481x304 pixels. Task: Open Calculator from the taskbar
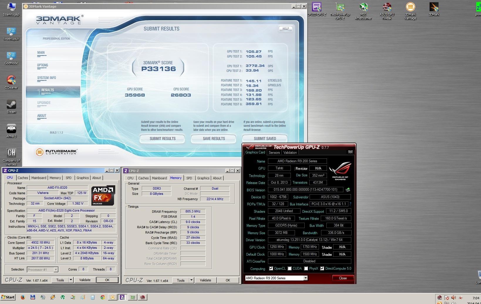93,297
